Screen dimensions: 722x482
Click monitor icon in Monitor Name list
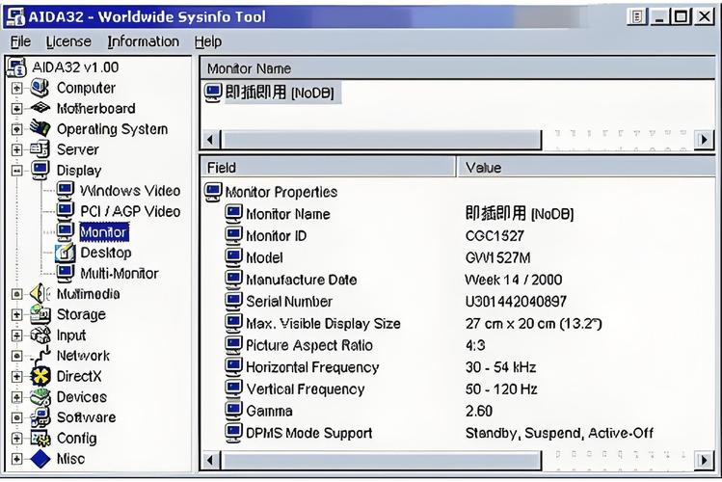(x=214, y=93)
